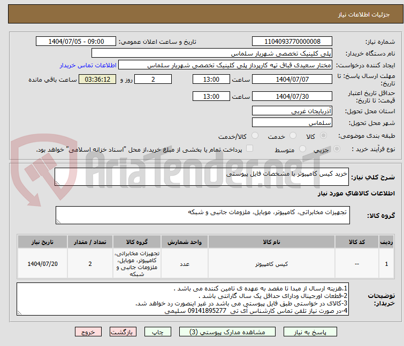
Task: Toggle اسناد خزانه اسلامی payment checkbox
Action: 249,148
